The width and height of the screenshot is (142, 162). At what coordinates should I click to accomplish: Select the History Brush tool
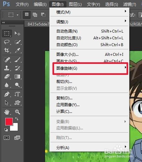pyautogui.click(x=17, y=68)
